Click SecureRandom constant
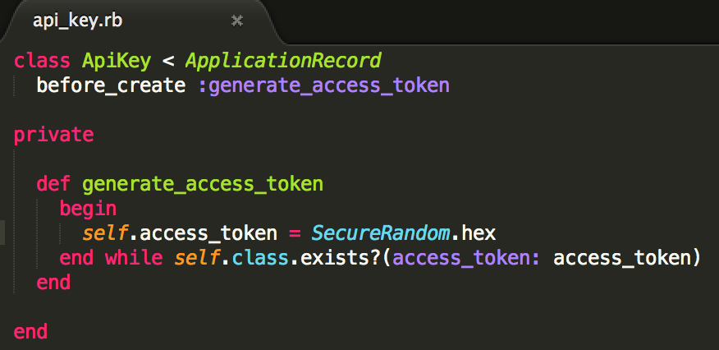The width and height of the screenshot is (719, 350). (381, 233)
